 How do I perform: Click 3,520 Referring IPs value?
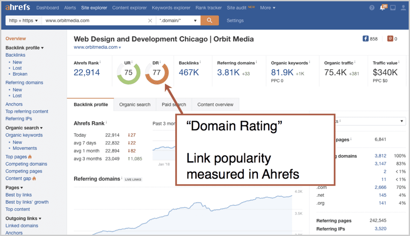(x=381, y=229)
